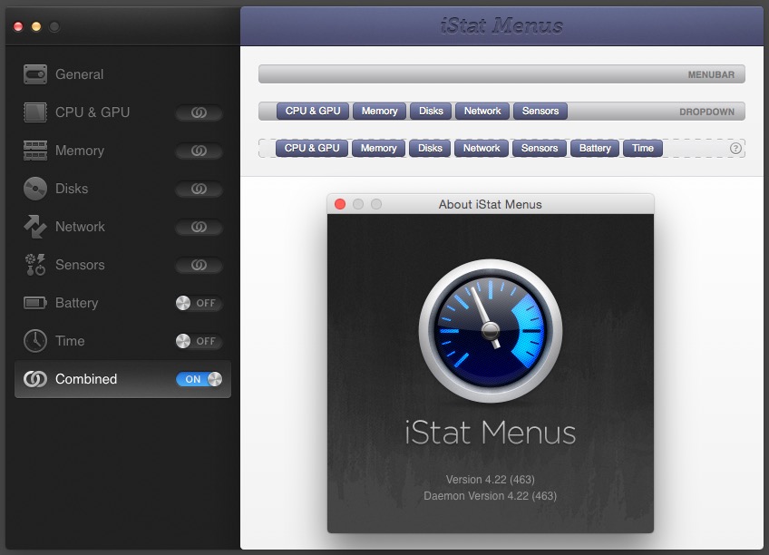Click the Time clock icon

click(35, 341)
